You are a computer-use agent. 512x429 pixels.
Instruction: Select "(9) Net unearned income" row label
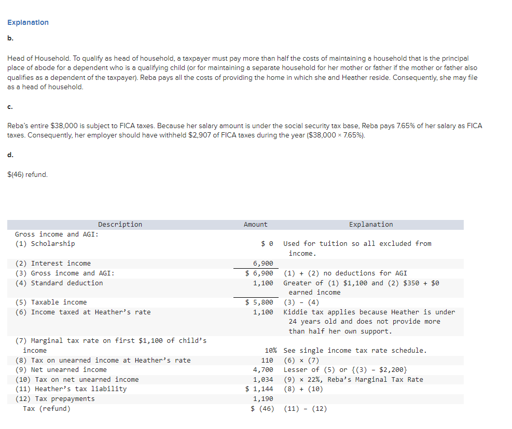coord(61,370)
